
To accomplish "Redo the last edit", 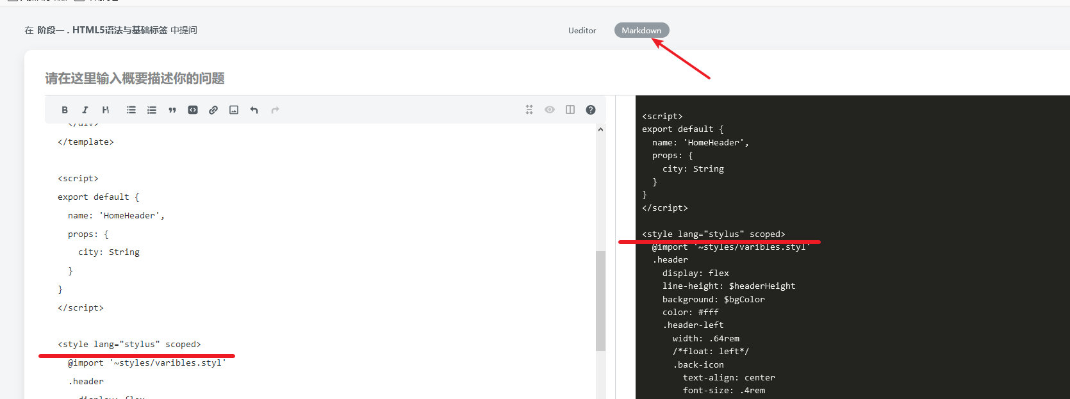I will pyautogui.click(x=275, y=110).
